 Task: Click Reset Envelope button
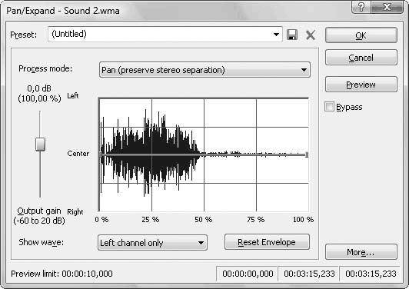pos(267,242)
